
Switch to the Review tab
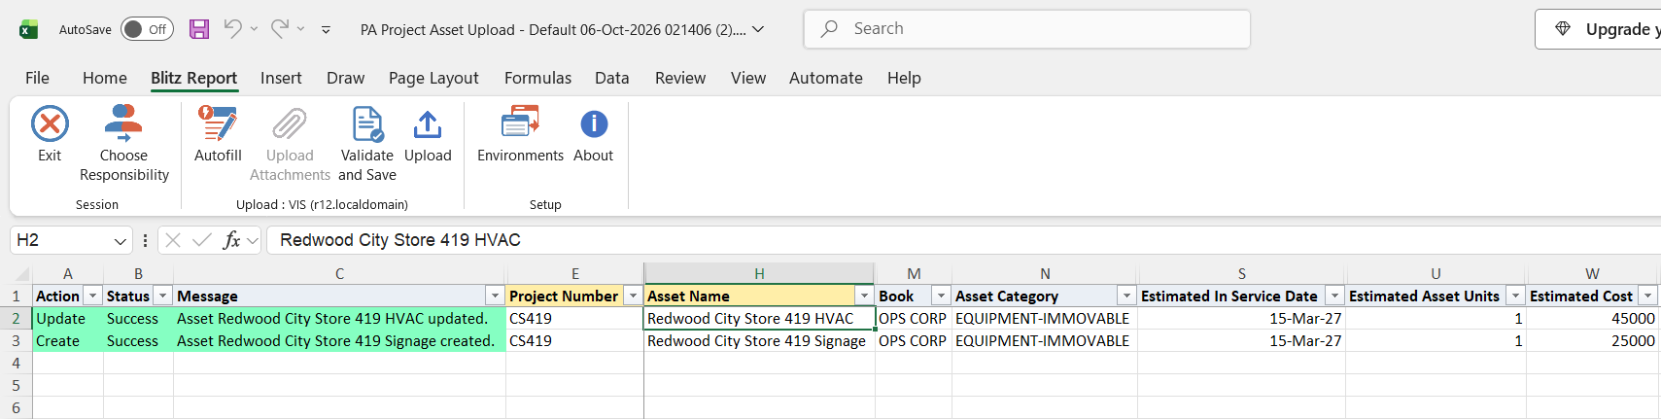[x=680, y=78]
